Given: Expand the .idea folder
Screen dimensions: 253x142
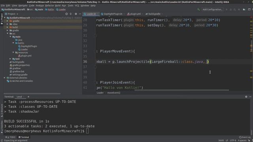Looking at the screenshot, I should (8, 24).
